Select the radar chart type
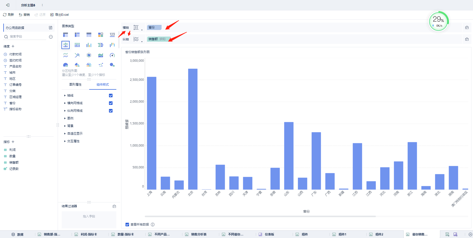473x238 pixels. click(89, 55)
